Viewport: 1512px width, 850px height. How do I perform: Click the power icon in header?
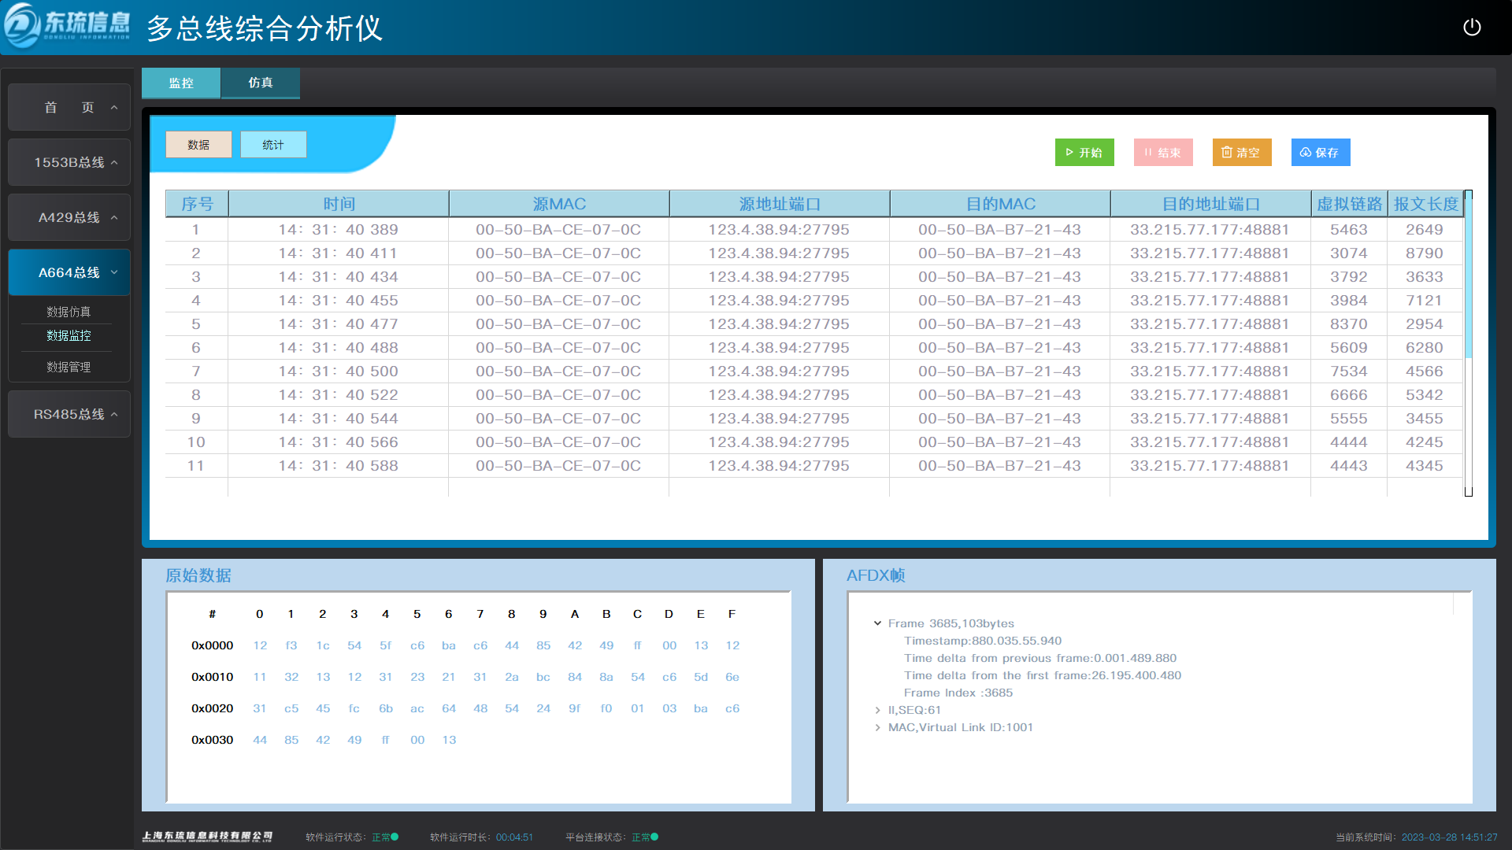(x=1471, y=28)
